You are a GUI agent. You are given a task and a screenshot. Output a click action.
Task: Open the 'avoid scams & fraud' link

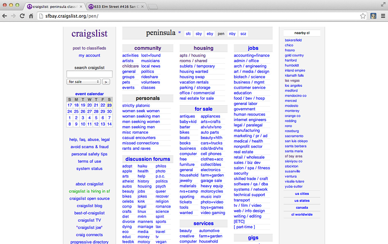coord(89,147)
